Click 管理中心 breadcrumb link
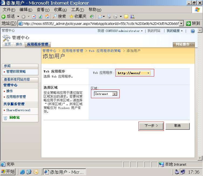The image size is (203, 176). (49, 51)
